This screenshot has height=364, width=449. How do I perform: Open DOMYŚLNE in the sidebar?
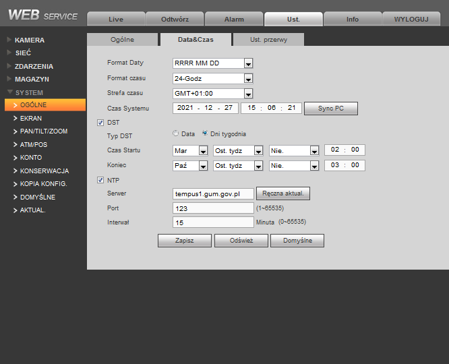click(x=38, y=197)
